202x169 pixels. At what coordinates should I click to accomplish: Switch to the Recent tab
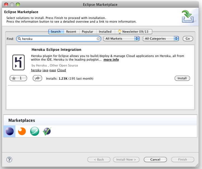[71, 32]
